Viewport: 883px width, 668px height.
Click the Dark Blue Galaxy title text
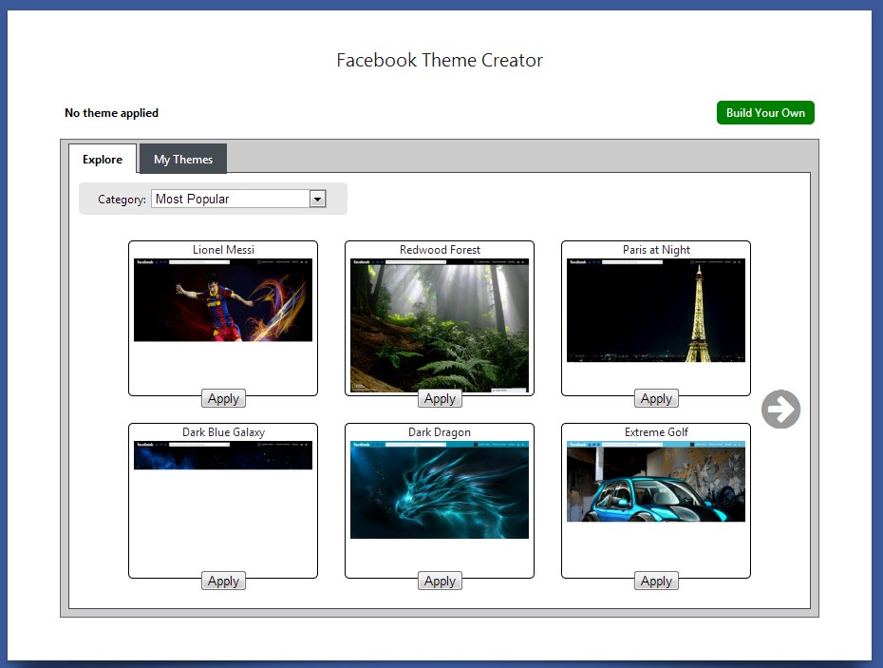click(x=223, y=432)
